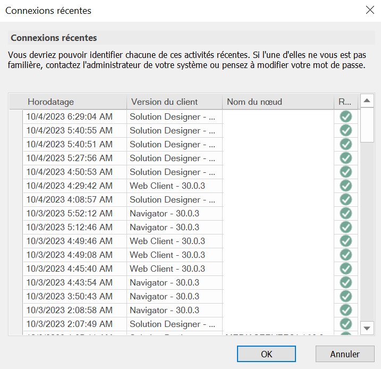Select timestamp 10/3/2023 5:12:46 AM

tap(69, 227)
